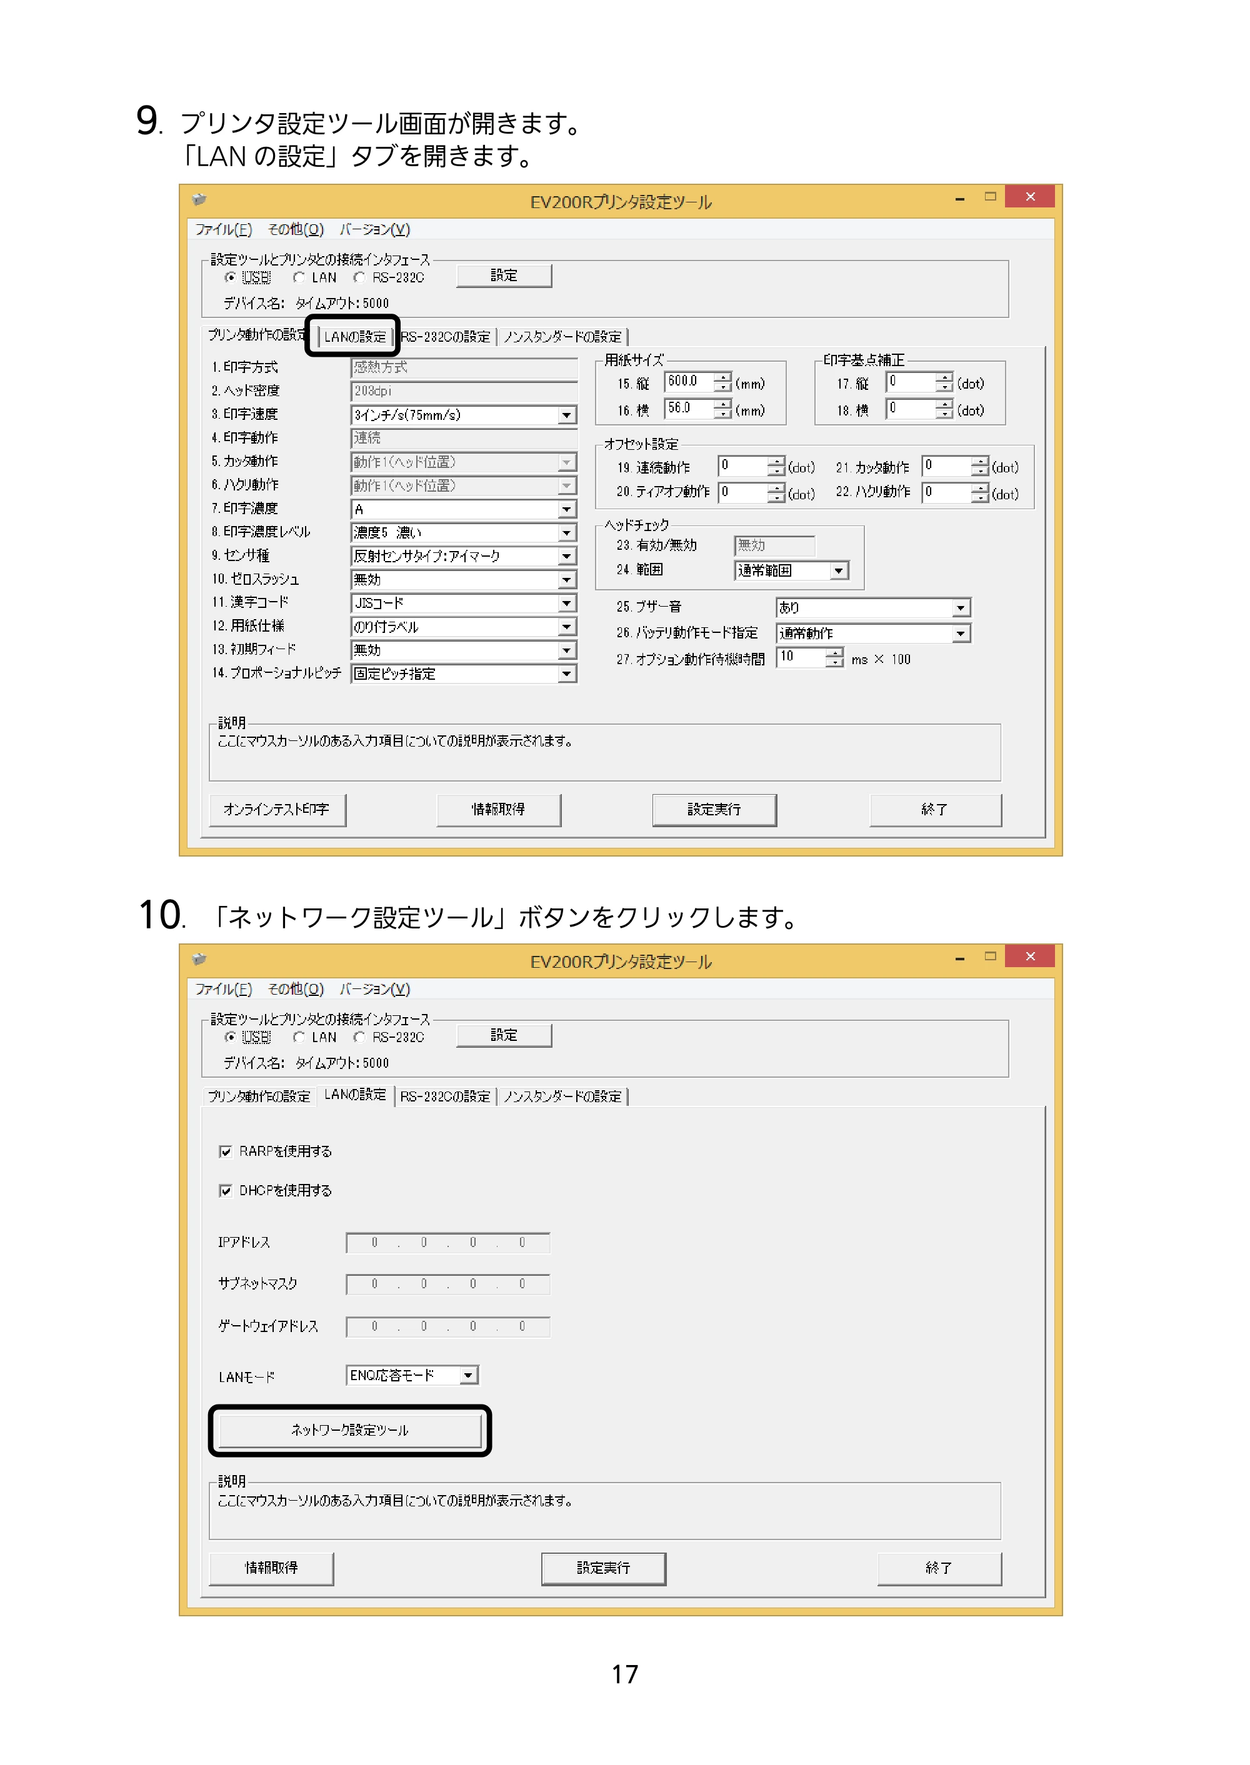
Task: Adjust the 連続動作 offset stepper
Action: click(776, 466)
